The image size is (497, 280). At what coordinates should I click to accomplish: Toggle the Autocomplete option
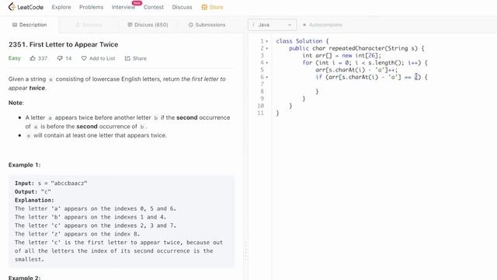coord(322,25)
